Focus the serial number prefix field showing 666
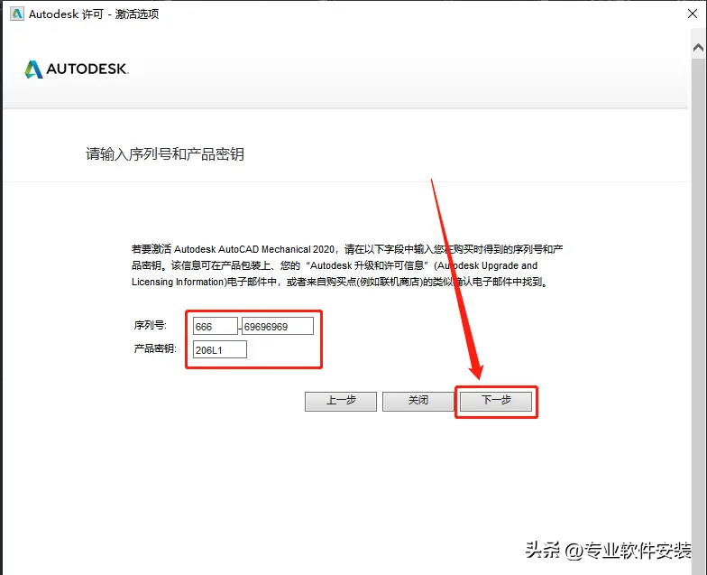This screenshot has height=575, width=707. click(x=215, y=327)
